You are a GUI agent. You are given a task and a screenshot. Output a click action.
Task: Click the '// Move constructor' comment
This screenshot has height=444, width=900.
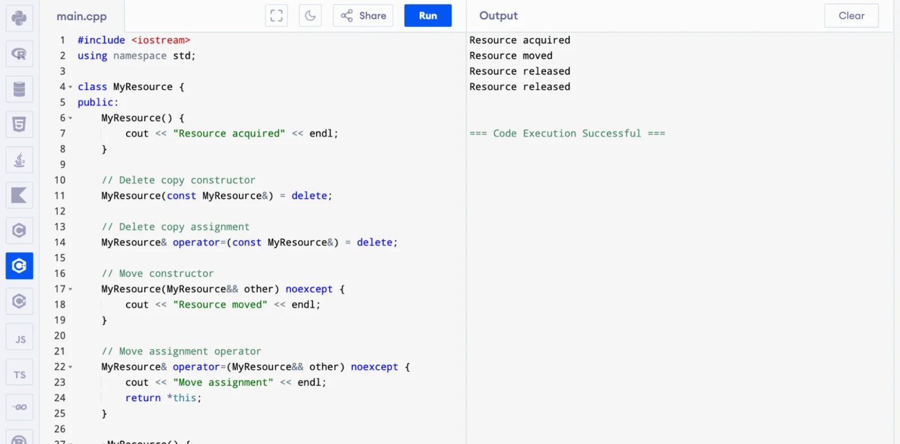point(157,273)
